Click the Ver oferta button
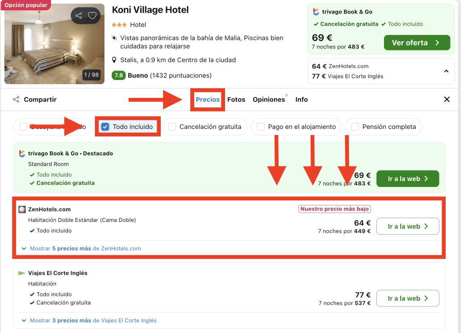The width and height of the screenshot is (461, 333). click(x=417, y=43)
